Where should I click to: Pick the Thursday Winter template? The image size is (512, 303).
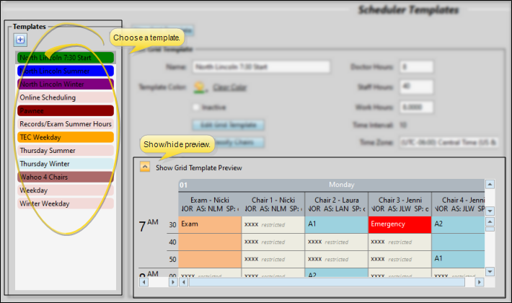[66, 164]
